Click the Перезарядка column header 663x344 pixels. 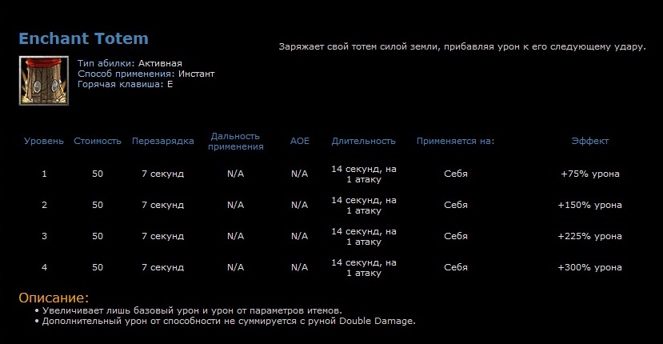(x=162, y=142)
